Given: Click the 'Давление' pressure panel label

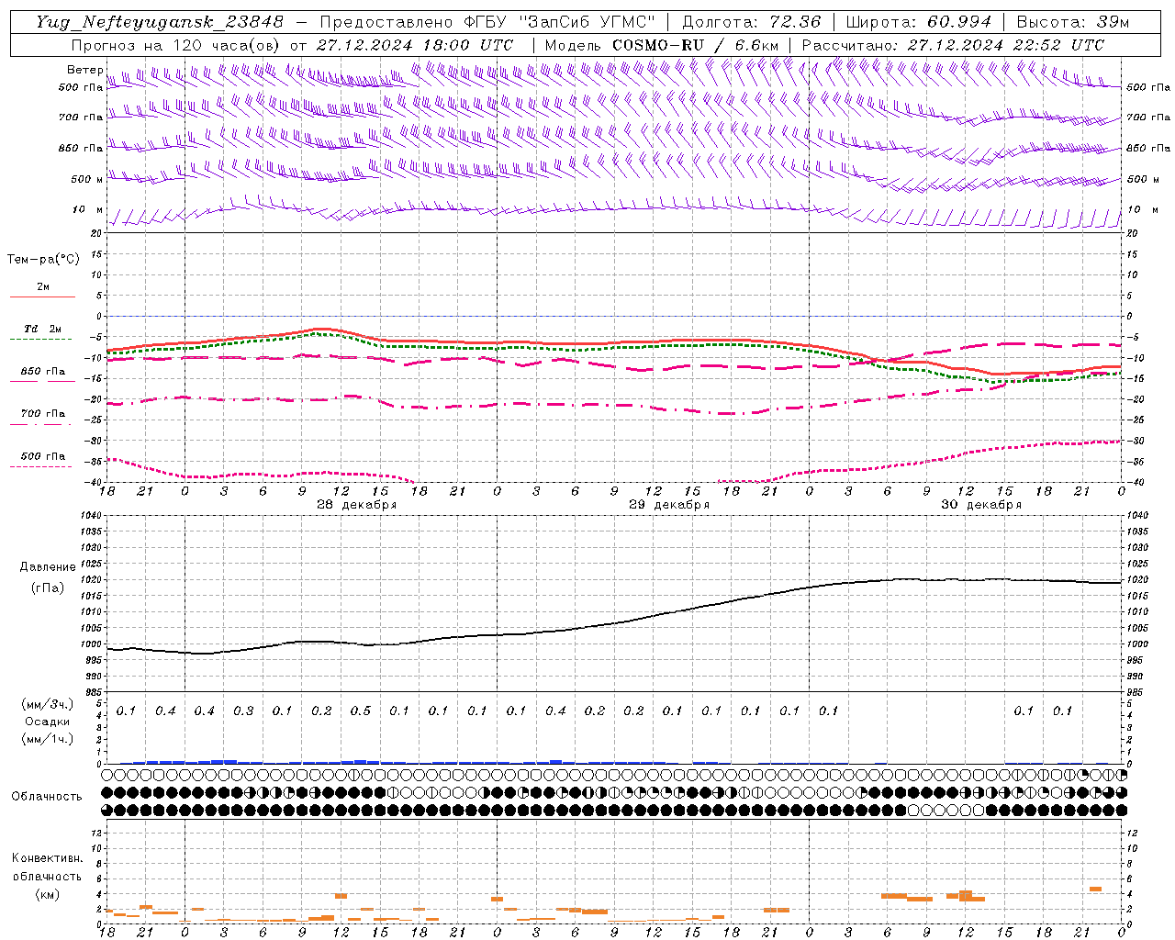Looking at the screenshot, I should (47, 567).
